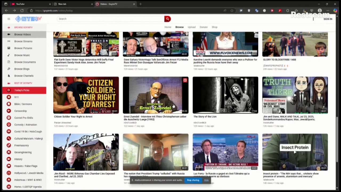This screenshot has height=192, width=341.
Task: Click the Bible / Sermons category icon
Action: coord(9,104)
